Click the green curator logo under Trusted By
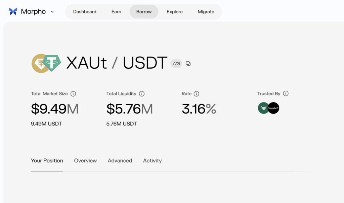This screenshot has height=203, width=344. [x=263, y=108]
